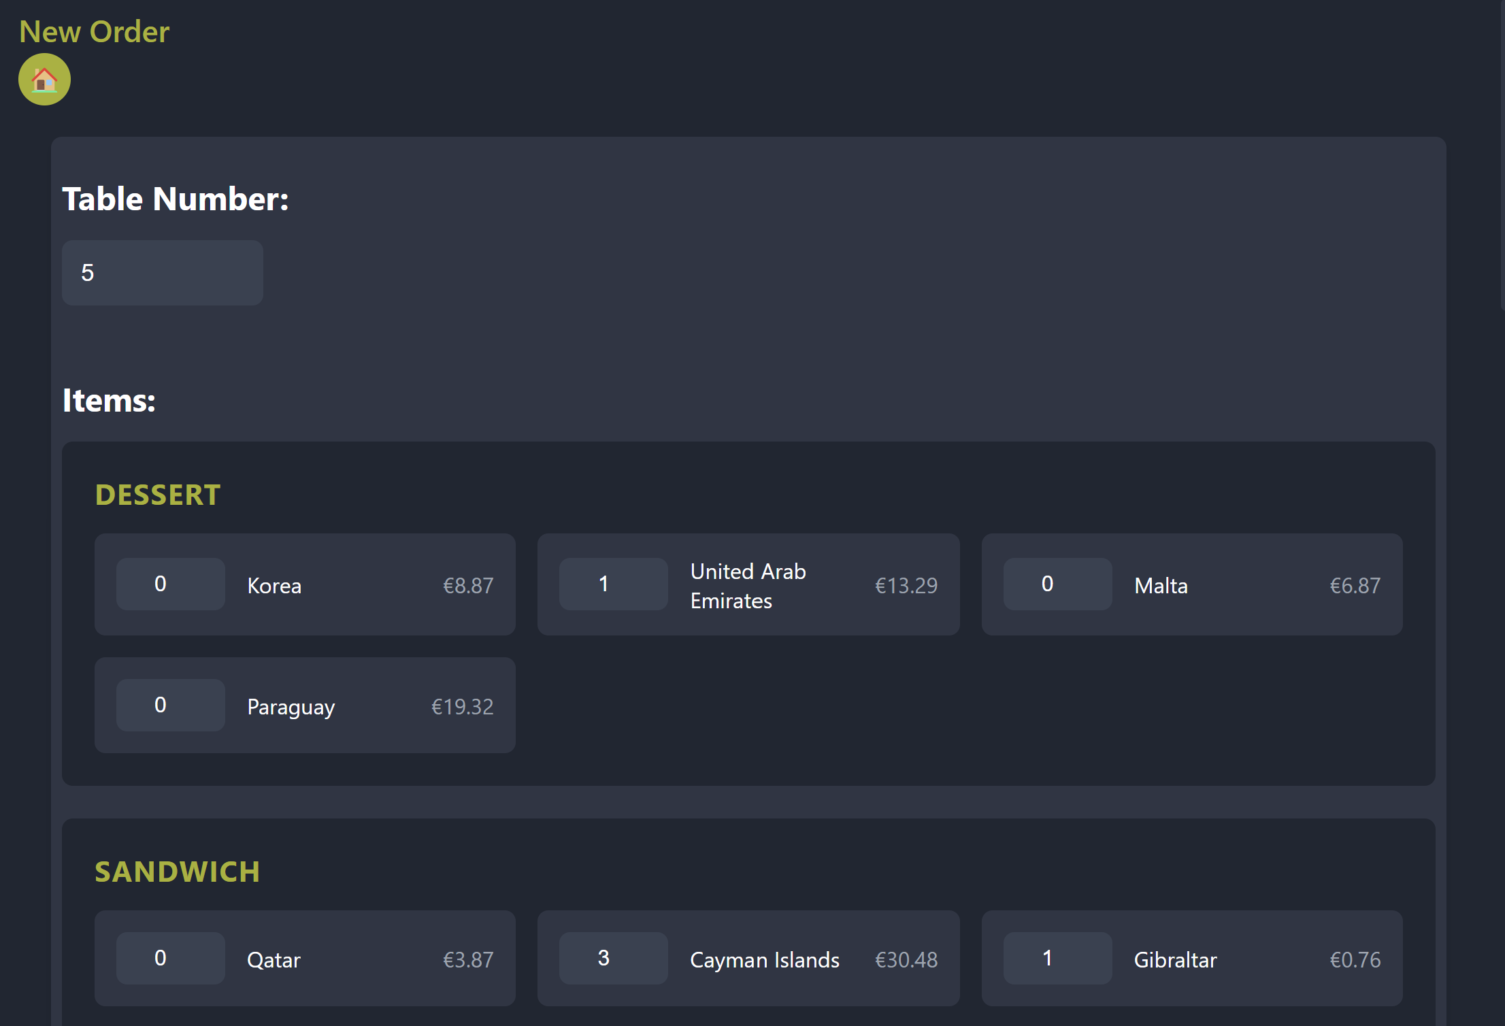Click the €13.29 price label
This screenshot has width=1505, height=1026.
pyautogui.click(x=906, y=584)
